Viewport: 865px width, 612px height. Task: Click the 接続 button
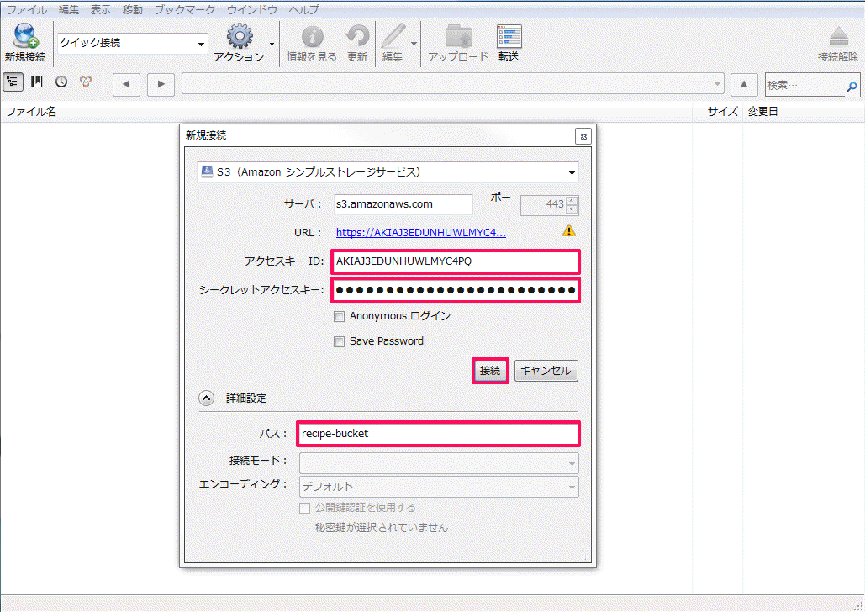pyautogui.click(x=490, y=371)
